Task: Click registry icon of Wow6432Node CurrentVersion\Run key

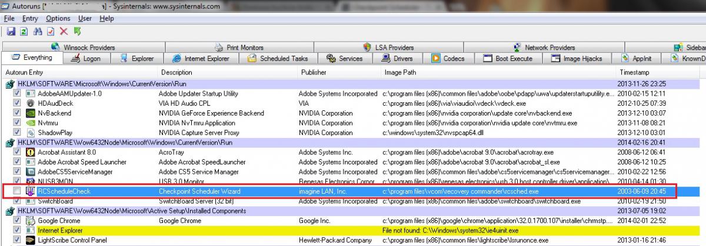Action: tap(11, 143)
